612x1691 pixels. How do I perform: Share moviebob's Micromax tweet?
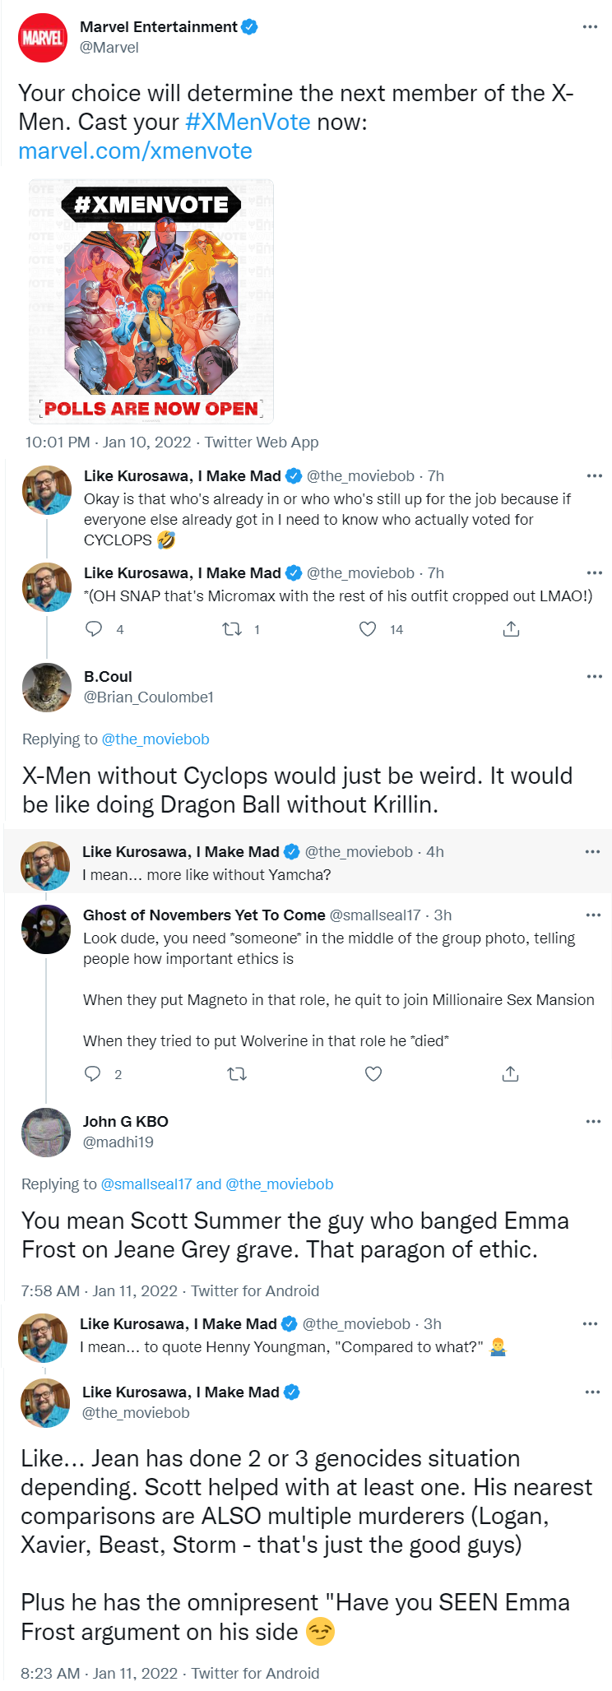point(511,629)
